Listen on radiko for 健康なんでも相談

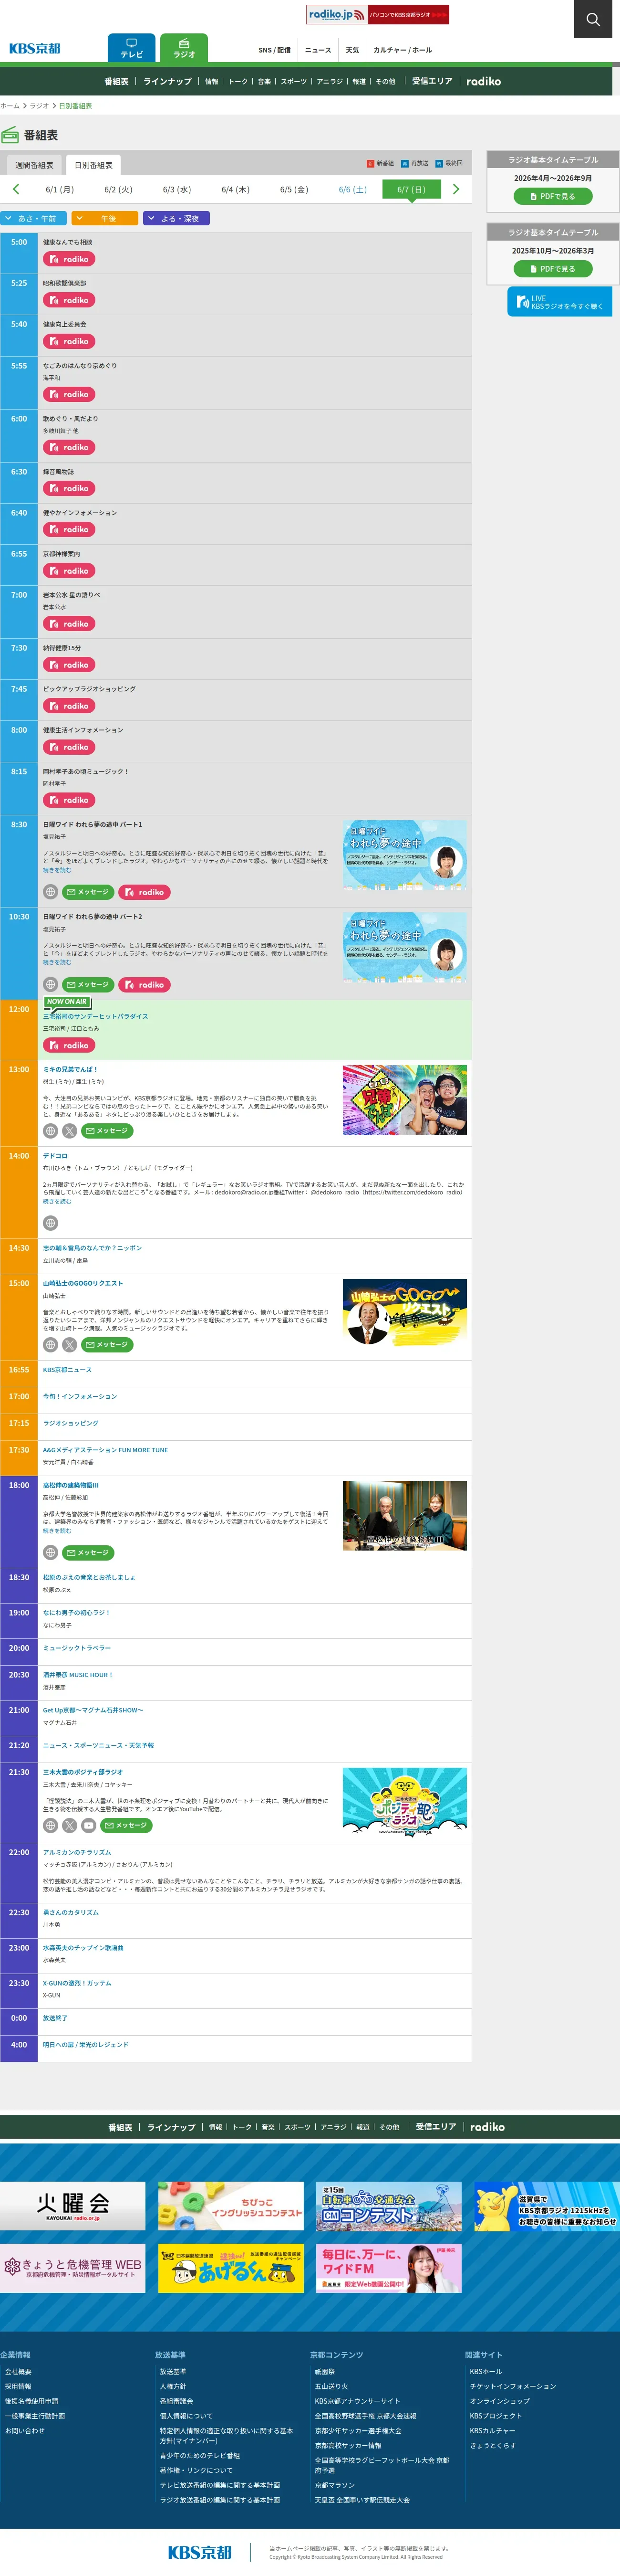point(69,259)
